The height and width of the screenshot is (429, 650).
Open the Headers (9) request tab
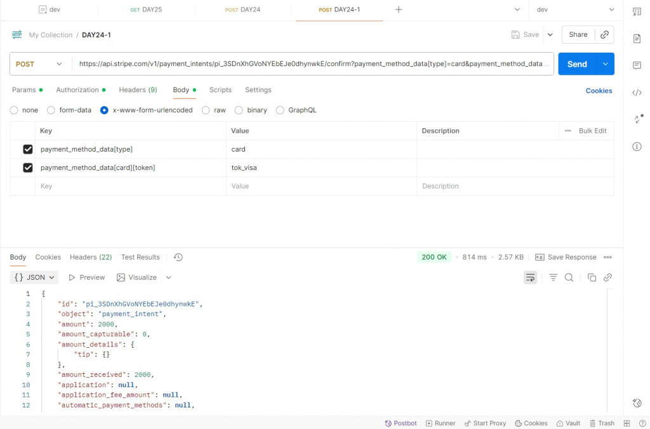138,90
